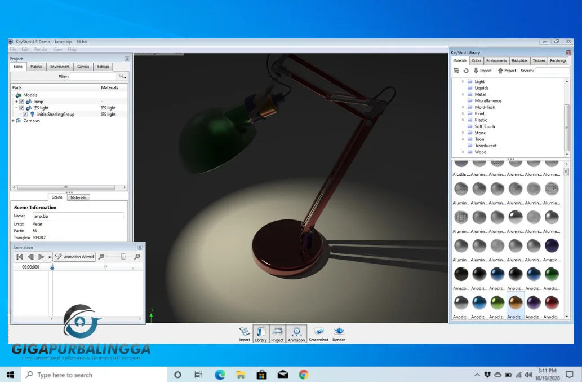Image resolution: width=582 pixels, height=382 pixels.
Task: Take a Screenshot using the toolbar icon
Action: click(318, 332)
